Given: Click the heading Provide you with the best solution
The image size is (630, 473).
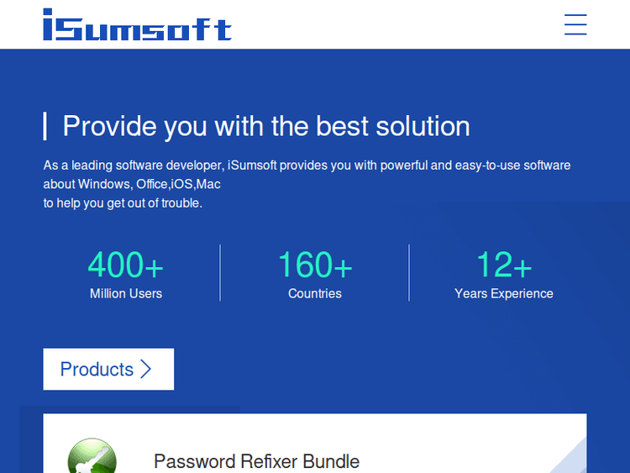Looking at the screenshot, I should click(x=266, y=126).
